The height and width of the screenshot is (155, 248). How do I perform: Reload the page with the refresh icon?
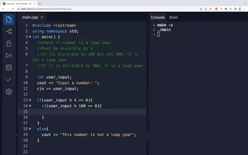tap(13, 9)
